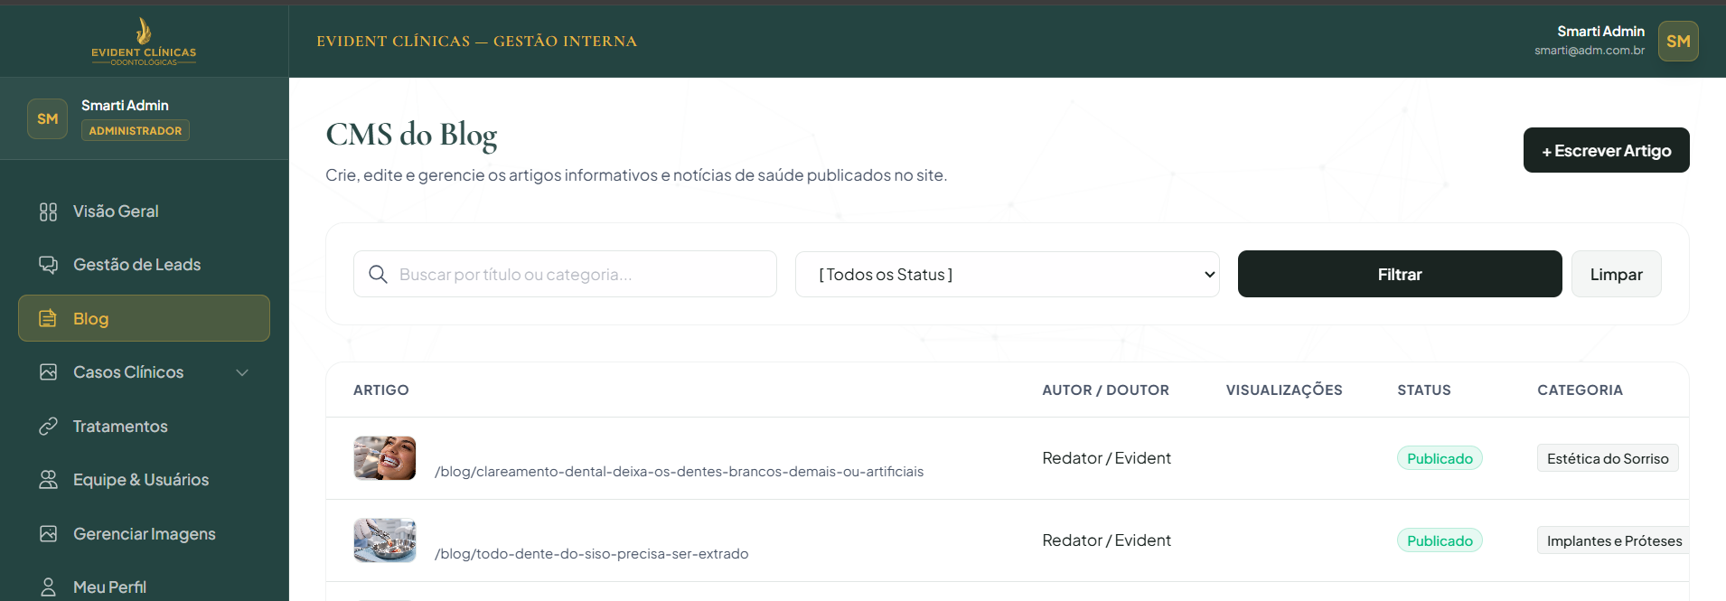The image size is (1726, 601).
Task: Click Publicado badge in siso row
Action: tap(1440, 540)
